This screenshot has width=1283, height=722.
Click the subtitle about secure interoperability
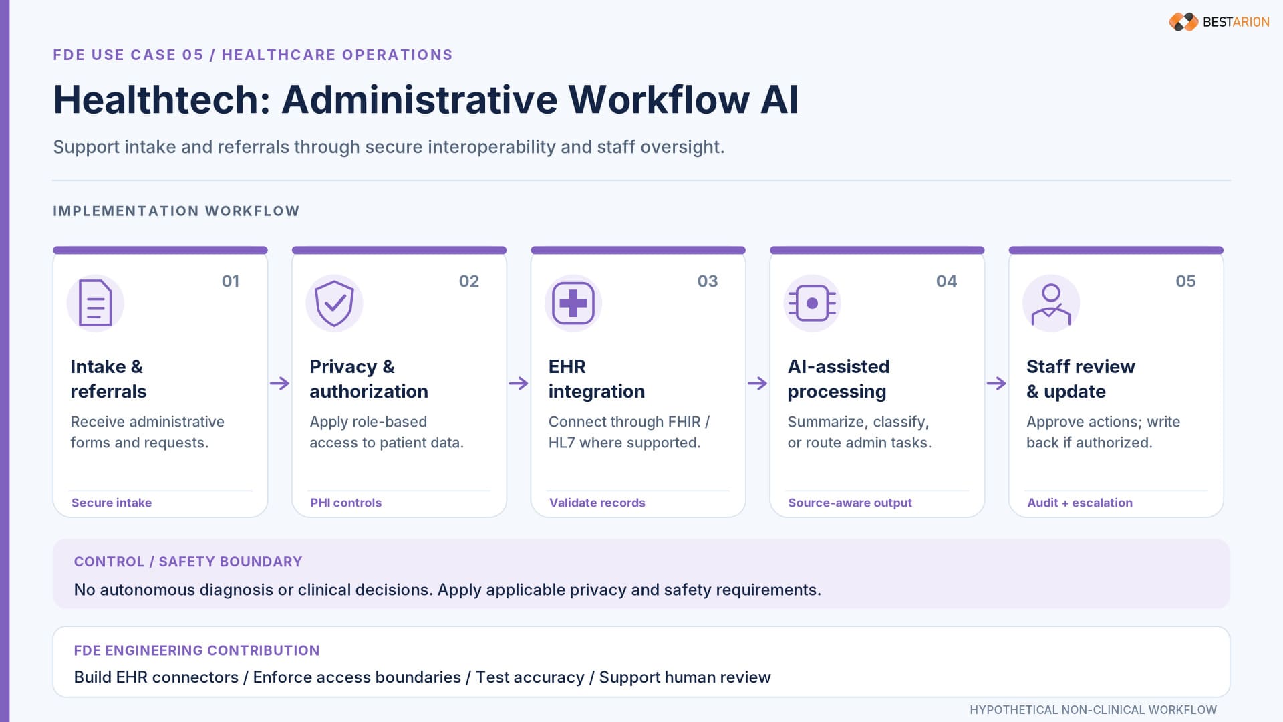click(388, 147)
